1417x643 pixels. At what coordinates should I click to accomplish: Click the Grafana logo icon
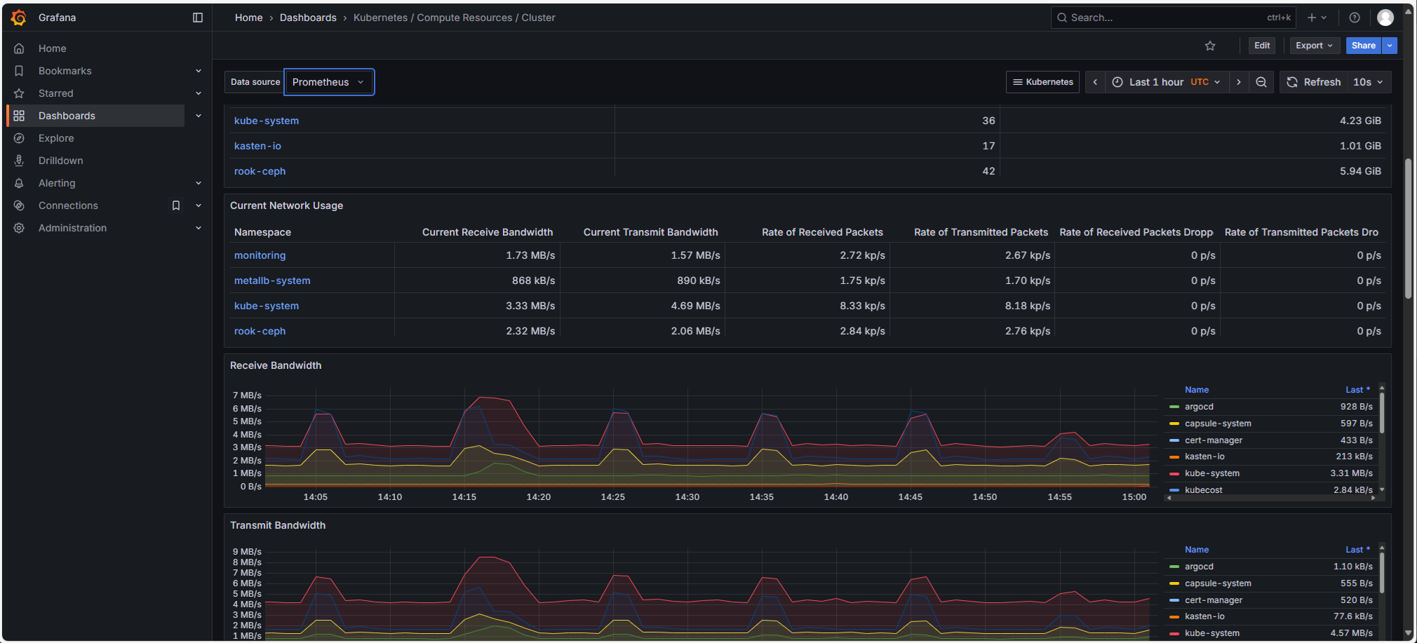pos(19,18)
